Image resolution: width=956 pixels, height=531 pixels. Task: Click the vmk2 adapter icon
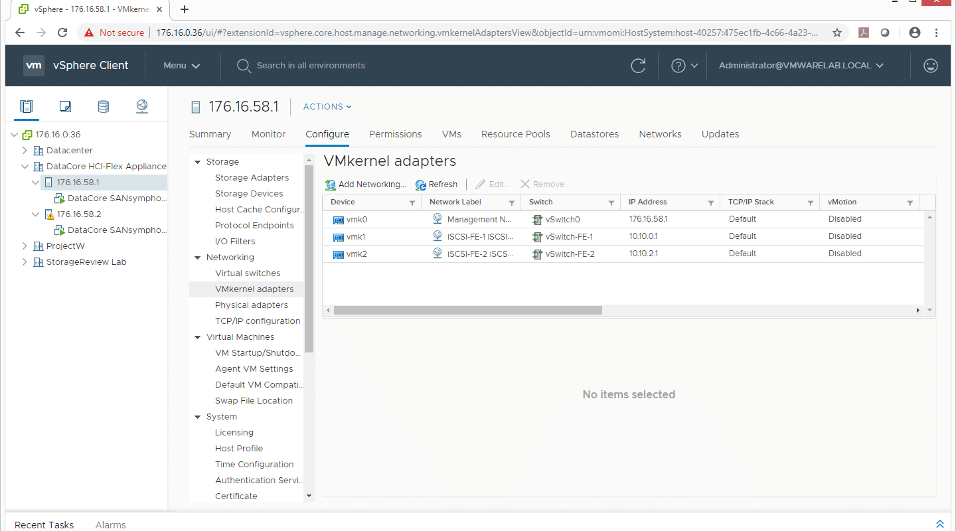click(338, 254)
